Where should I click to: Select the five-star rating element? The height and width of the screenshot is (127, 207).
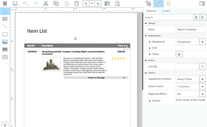click(x=118, y=58)
